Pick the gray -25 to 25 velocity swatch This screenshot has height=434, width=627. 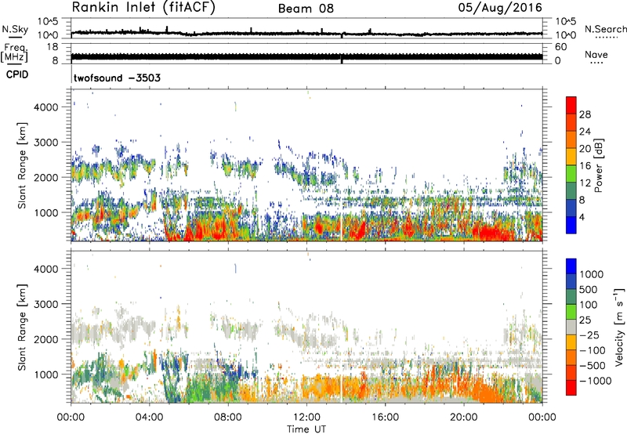click(571, 327)
